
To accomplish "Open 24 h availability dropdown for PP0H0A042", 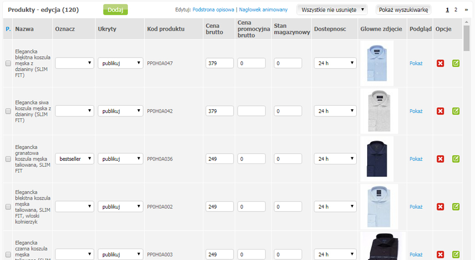I will click(335, 111).
